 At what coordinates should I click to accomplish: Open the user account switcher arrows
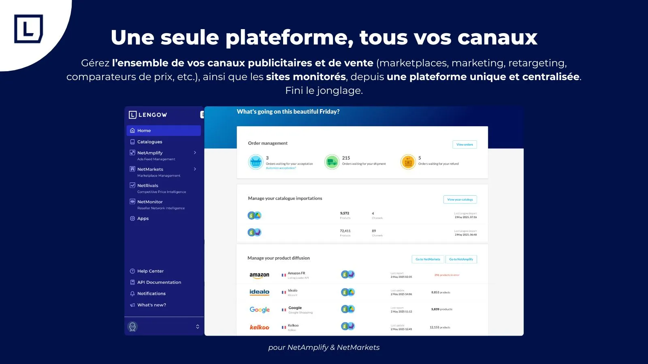[x=198, y=326]
